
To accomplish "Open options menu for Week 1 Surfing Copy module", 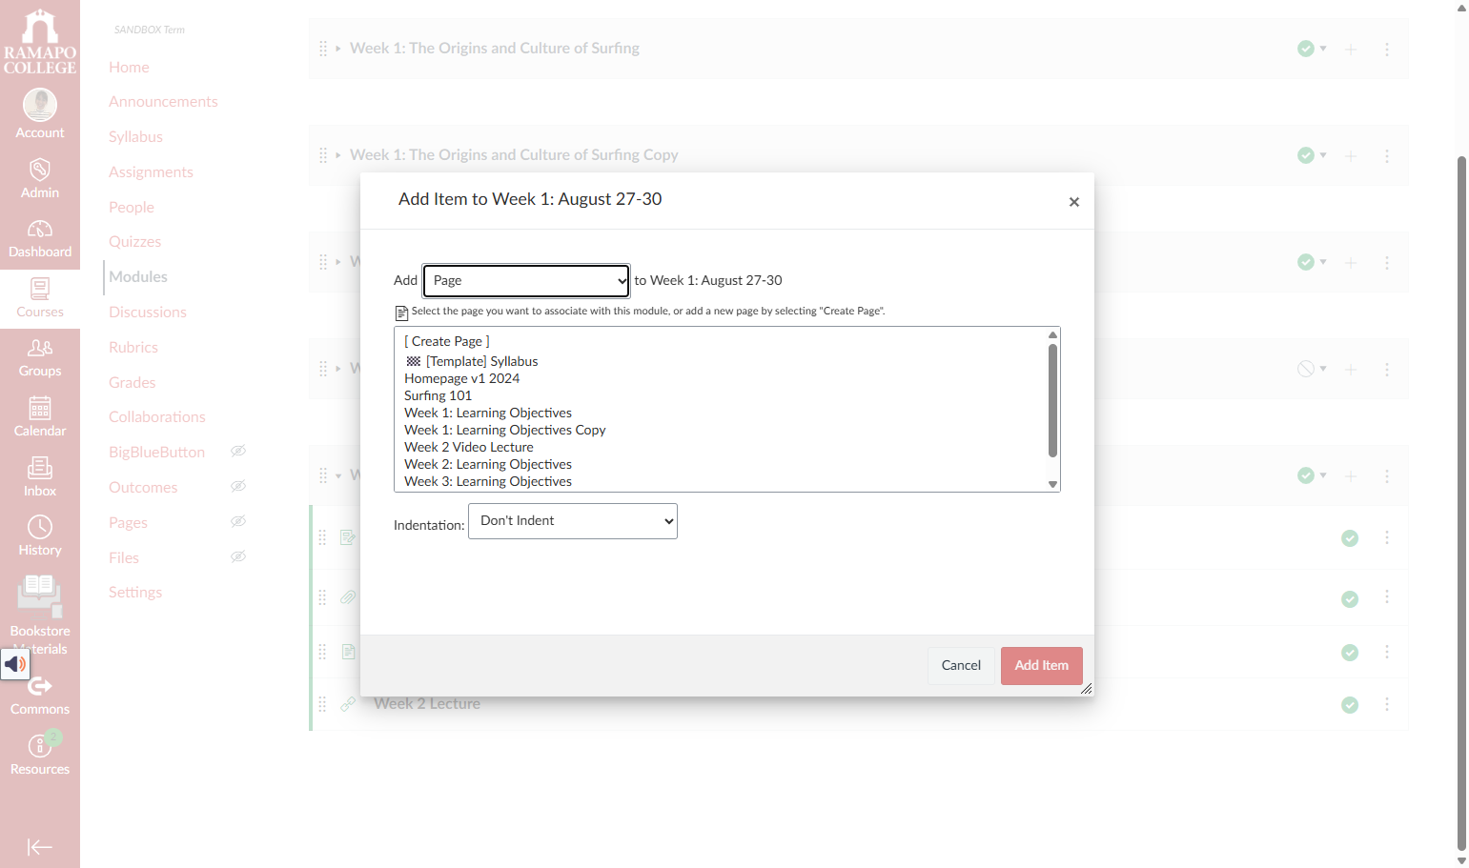I will coord(1387,155).
